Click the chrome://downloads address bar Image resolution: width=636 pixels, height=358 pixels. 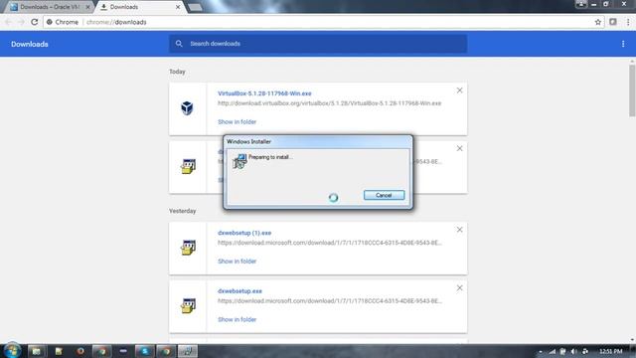click(318, 22)
